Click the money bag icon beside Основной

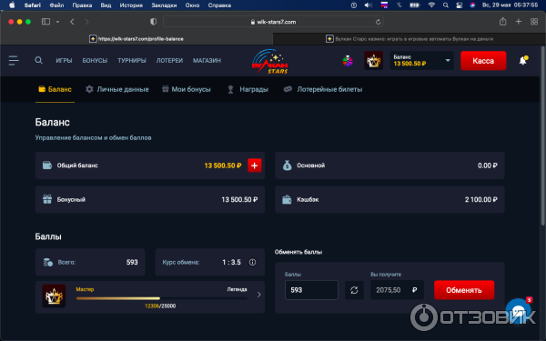[x=287, y=165]
